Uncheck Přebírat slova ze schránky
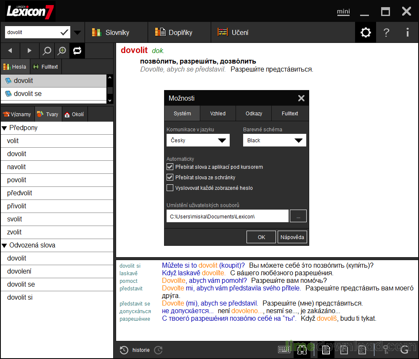Viewport: 419px width, 359px height. tap(170, 177)
